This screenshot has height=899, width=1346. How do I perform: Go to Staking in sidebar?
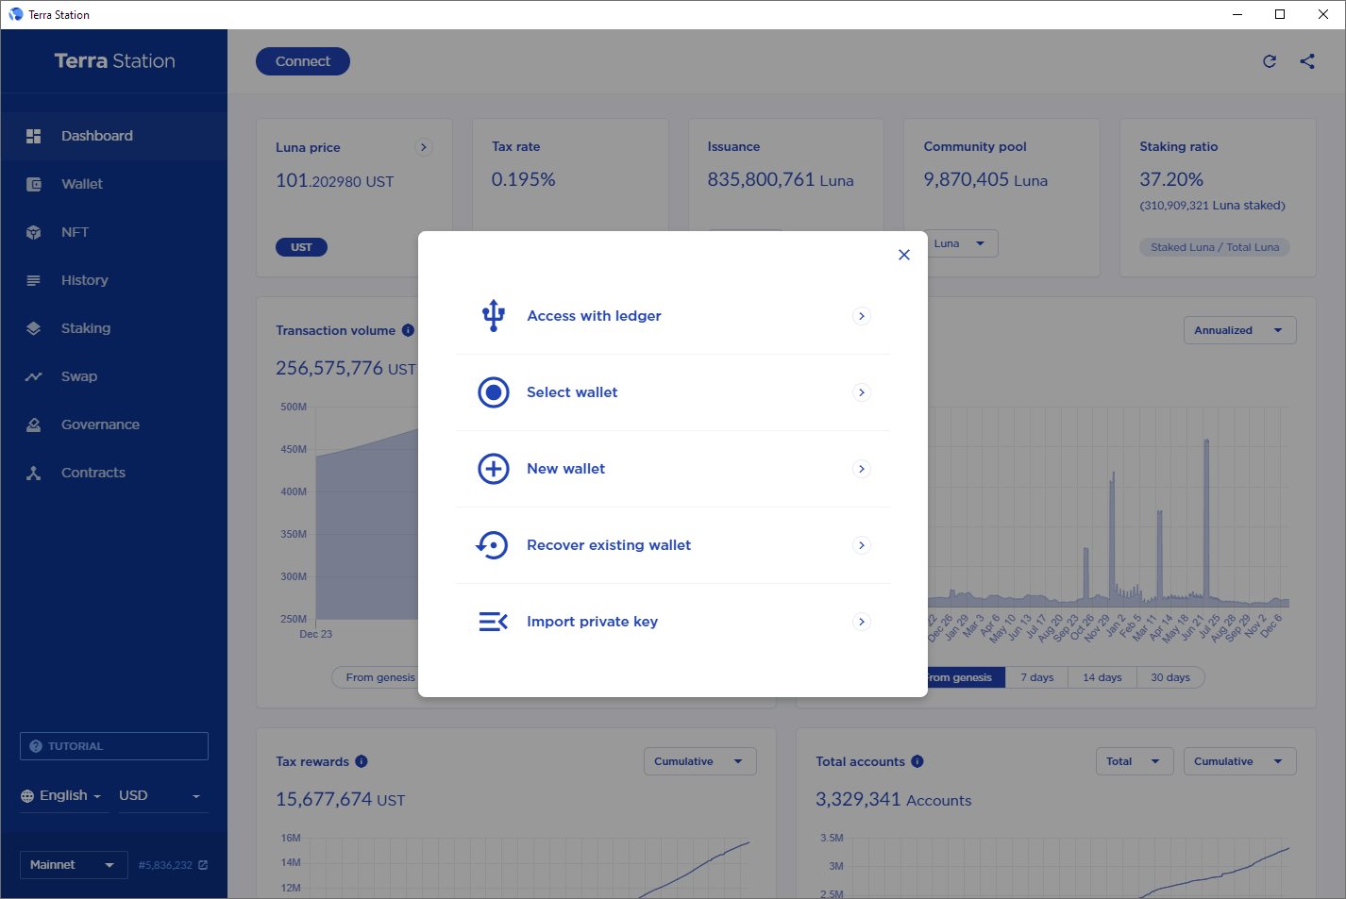[86, 328]
